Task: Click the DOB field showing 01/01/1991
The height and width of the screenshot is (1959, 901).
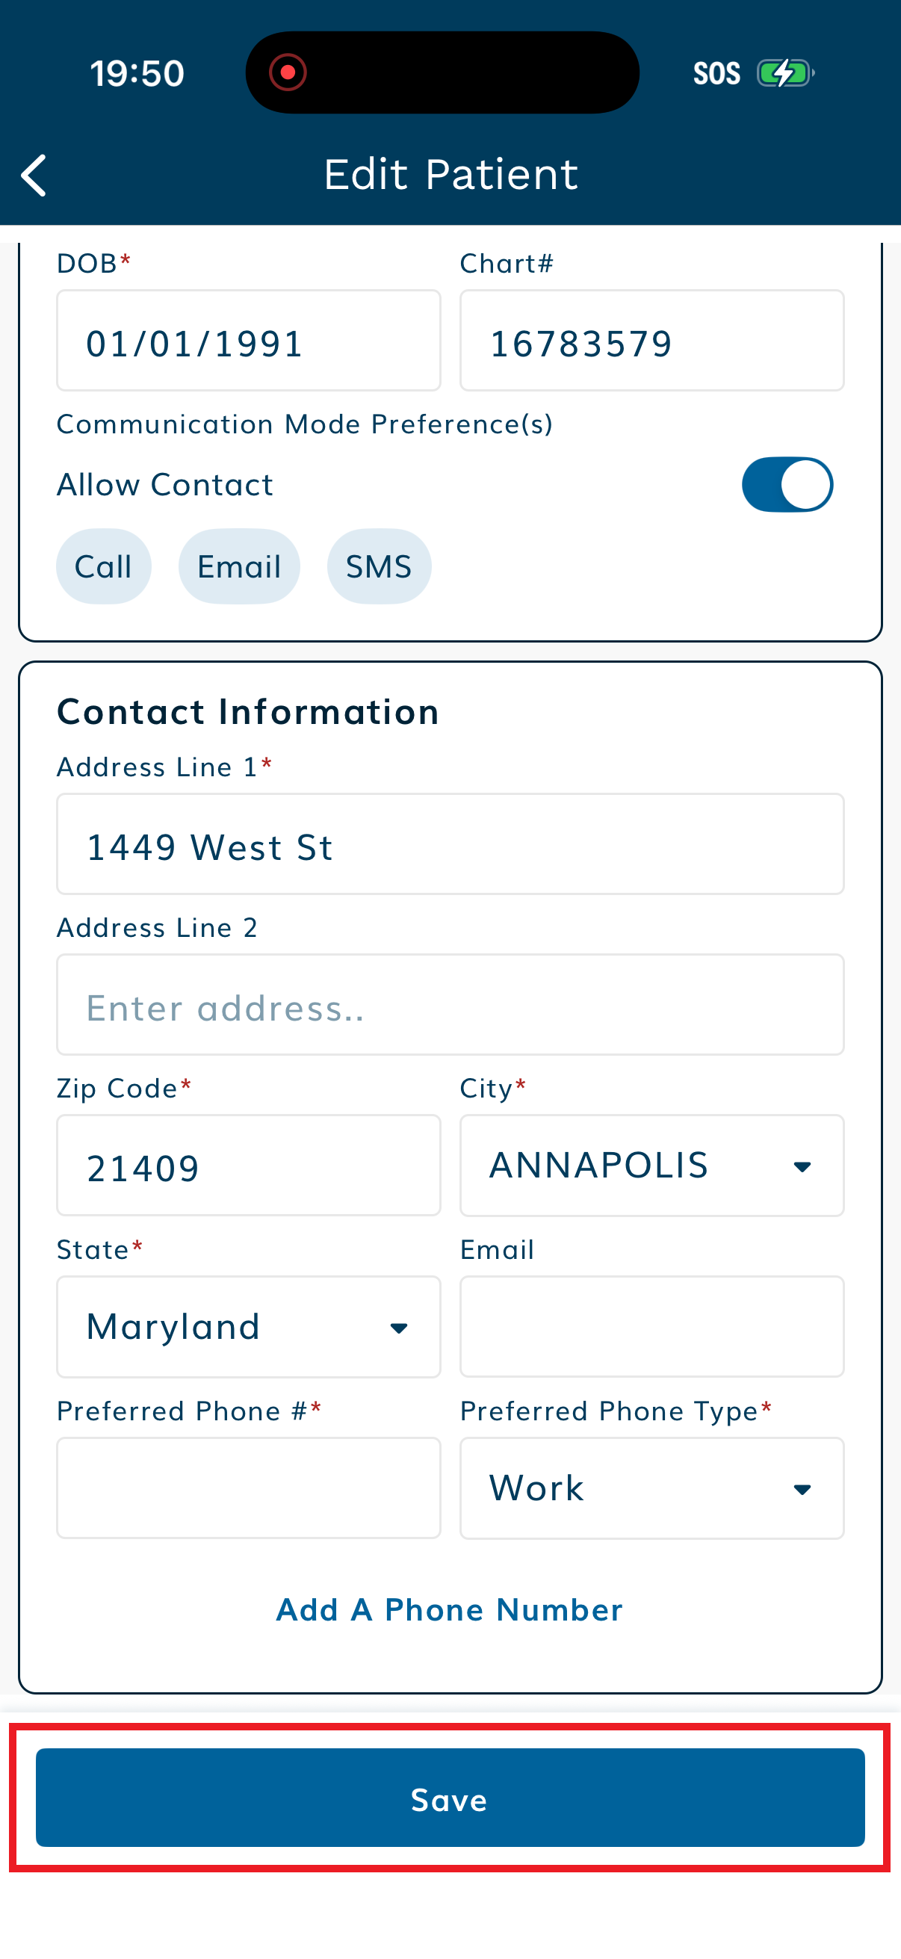Action: (x=249, y=340)
